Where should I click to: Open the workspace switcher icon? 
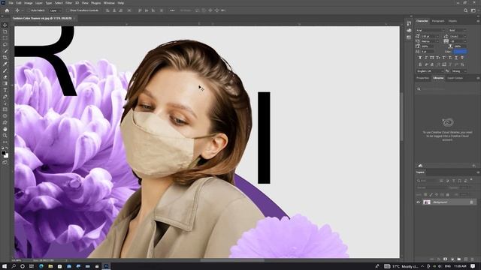click(x=473, y=10)
